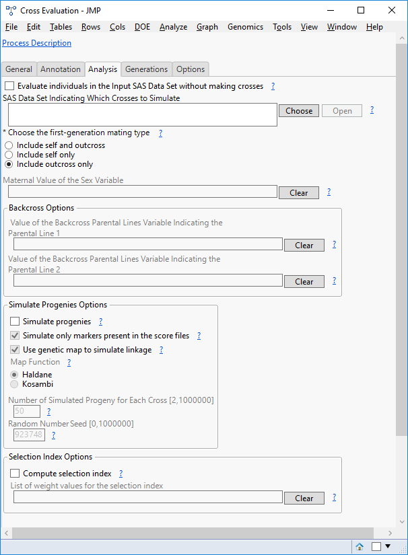This screenshot has width=408, height=555.
Task: Check Compute selection index
Action: pyautogui.click(x=15, y=474)
